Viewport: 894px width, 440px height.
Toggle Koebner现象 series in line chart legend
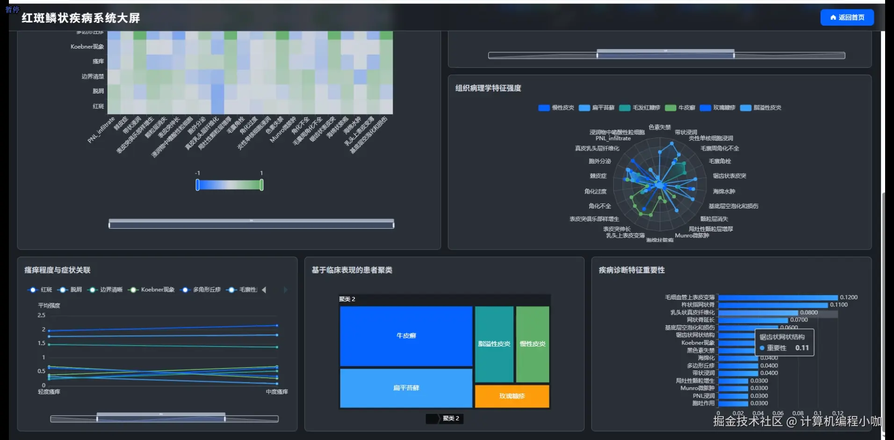151,290
